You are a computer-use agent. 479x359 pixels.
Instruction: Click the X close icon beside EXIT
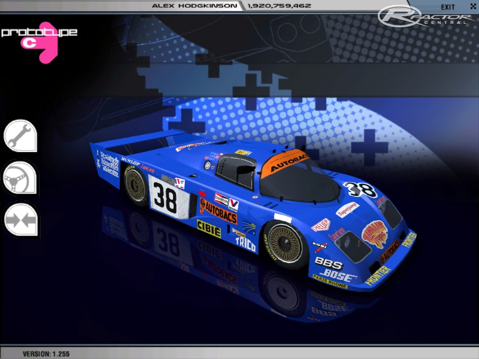[x=473, y=6]
